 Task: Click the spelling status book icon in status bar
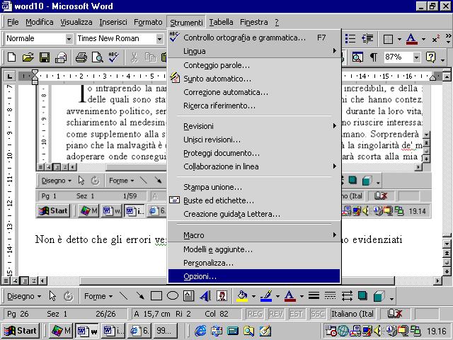pos(394,314)
